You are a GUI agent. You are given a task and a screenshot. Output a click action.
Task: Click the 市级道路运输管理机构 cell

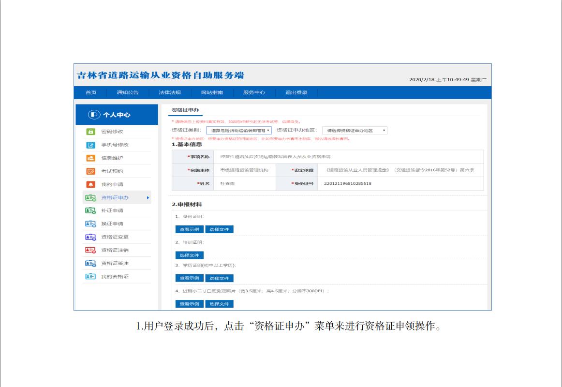[244, 170]
